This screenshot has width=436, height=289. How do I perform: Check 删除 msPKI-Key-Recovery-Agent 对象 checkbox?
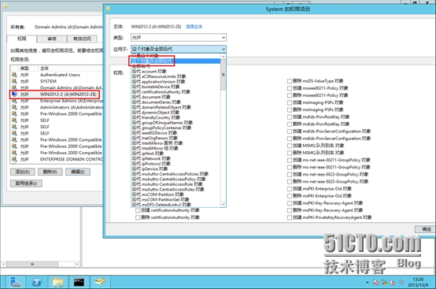290,210
